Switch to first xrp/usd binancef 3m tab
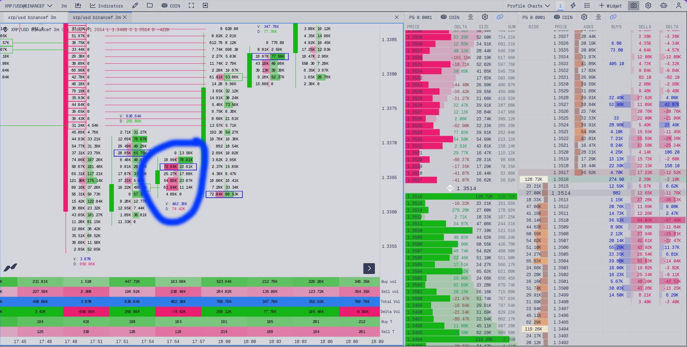 point(32,17)
